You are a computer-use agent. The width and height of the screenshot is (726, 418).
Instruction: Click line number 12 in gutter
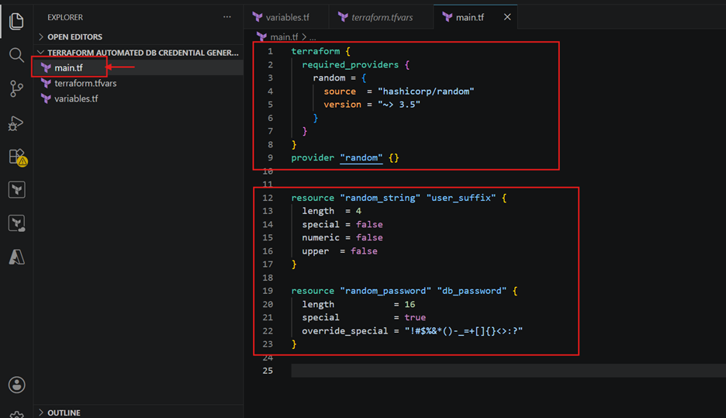pyautogui.click(x=268, y=198)
